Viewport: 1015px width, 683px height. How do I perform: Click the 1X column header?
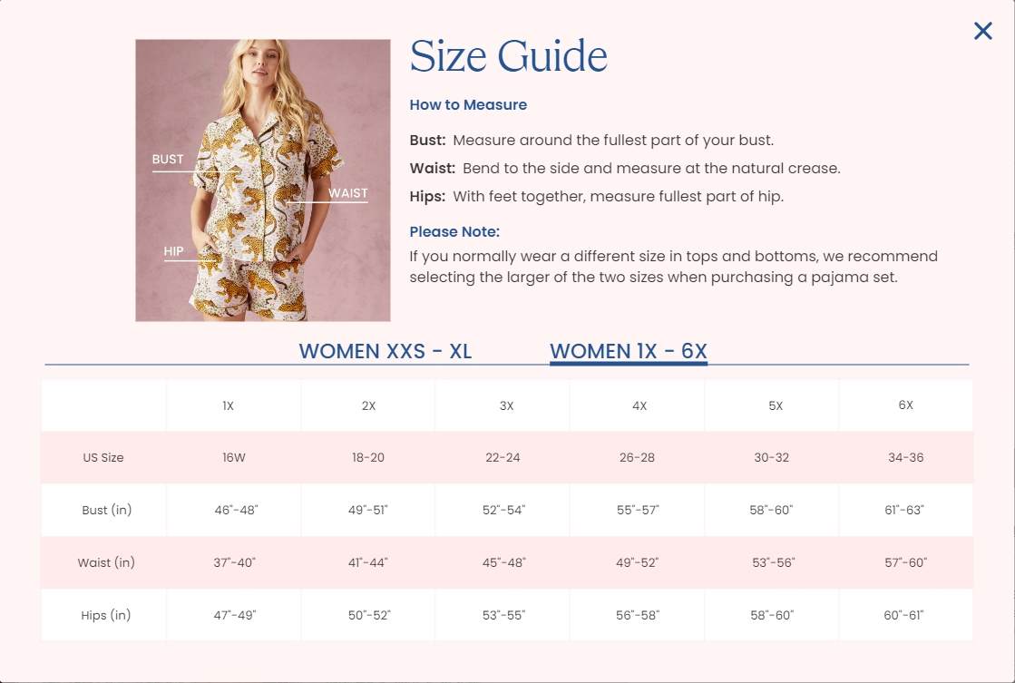[x=228, y=406]
